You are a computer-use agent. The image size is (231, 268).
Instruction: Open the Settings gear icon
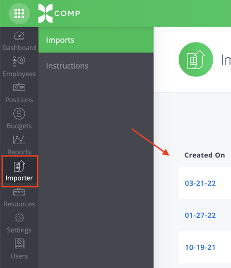[x=19, y=218]
